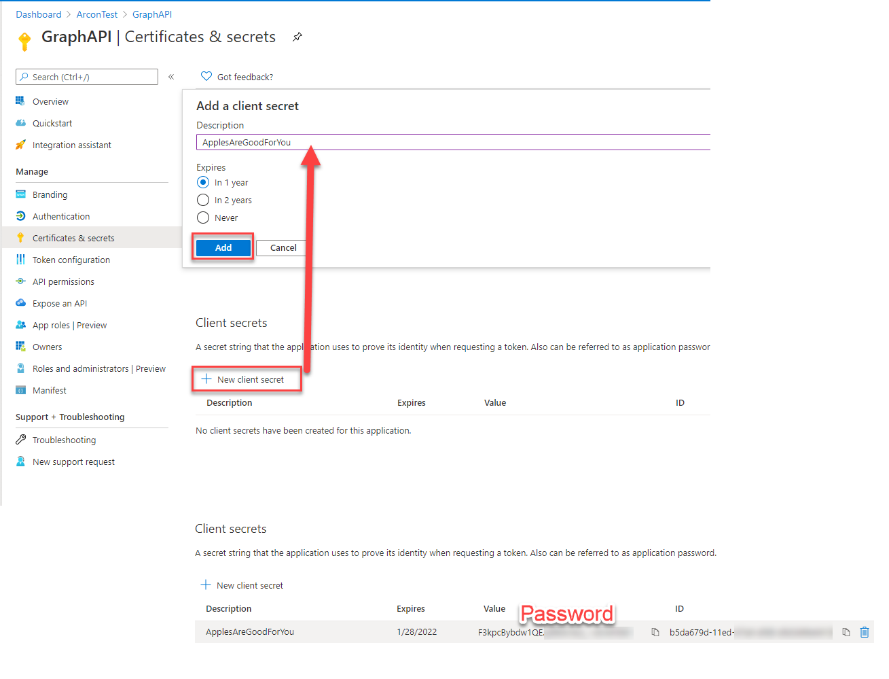Open Overview in the sidebar
Screen dimensions: 889x679
click(x=50, y=101)
